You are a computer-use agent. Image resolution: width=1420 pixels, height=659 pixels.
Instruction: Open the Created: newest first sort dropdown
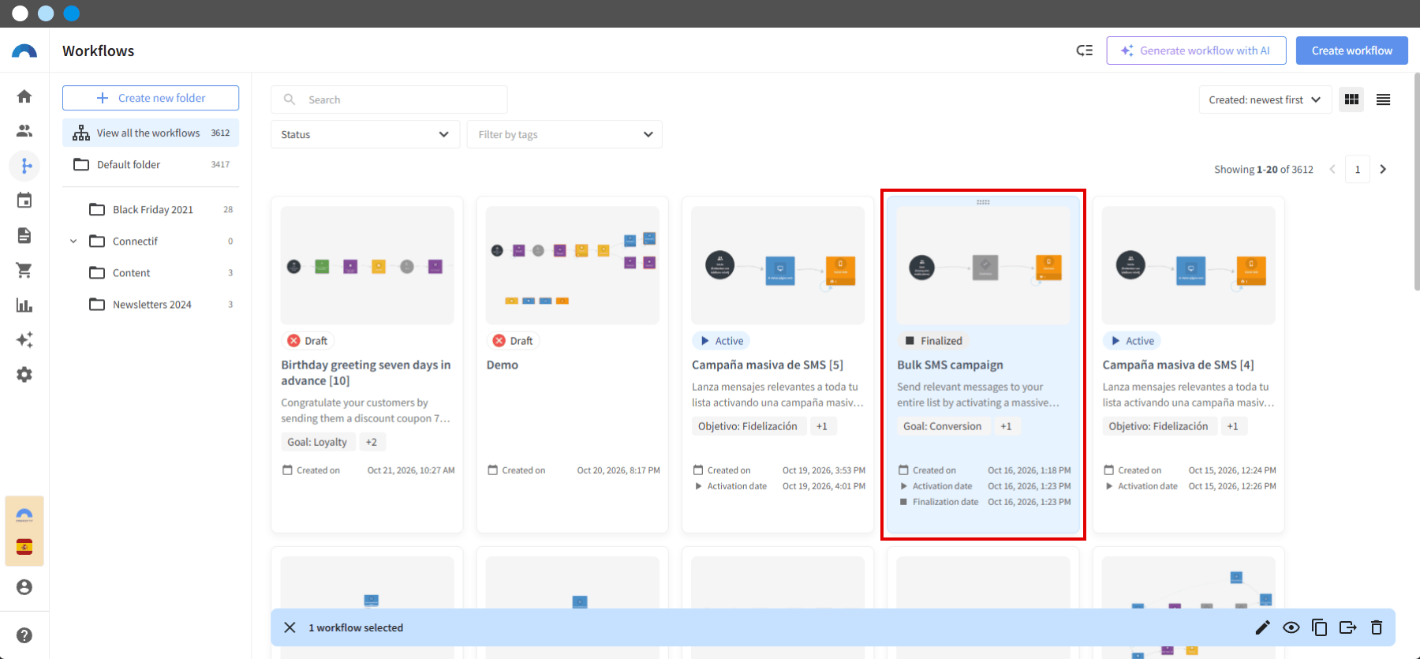pos(1265,99)
